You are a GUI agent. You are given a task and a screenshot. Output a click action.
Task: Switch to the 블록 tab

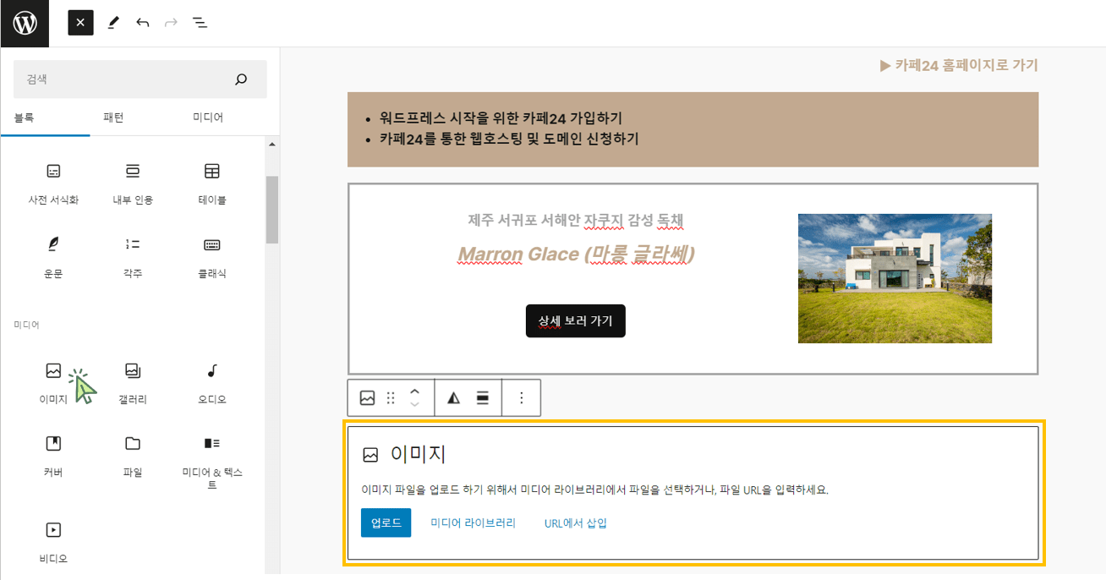click(x=25, y=118)
